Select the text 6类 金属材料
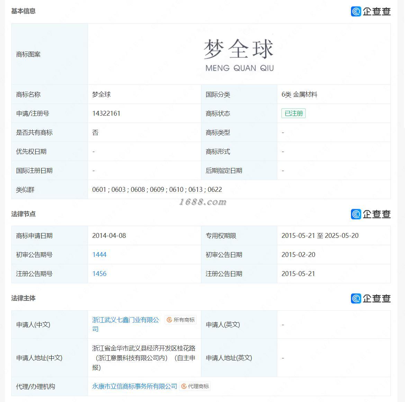Screen dimensions: 405x402 [x=299, y=94]
